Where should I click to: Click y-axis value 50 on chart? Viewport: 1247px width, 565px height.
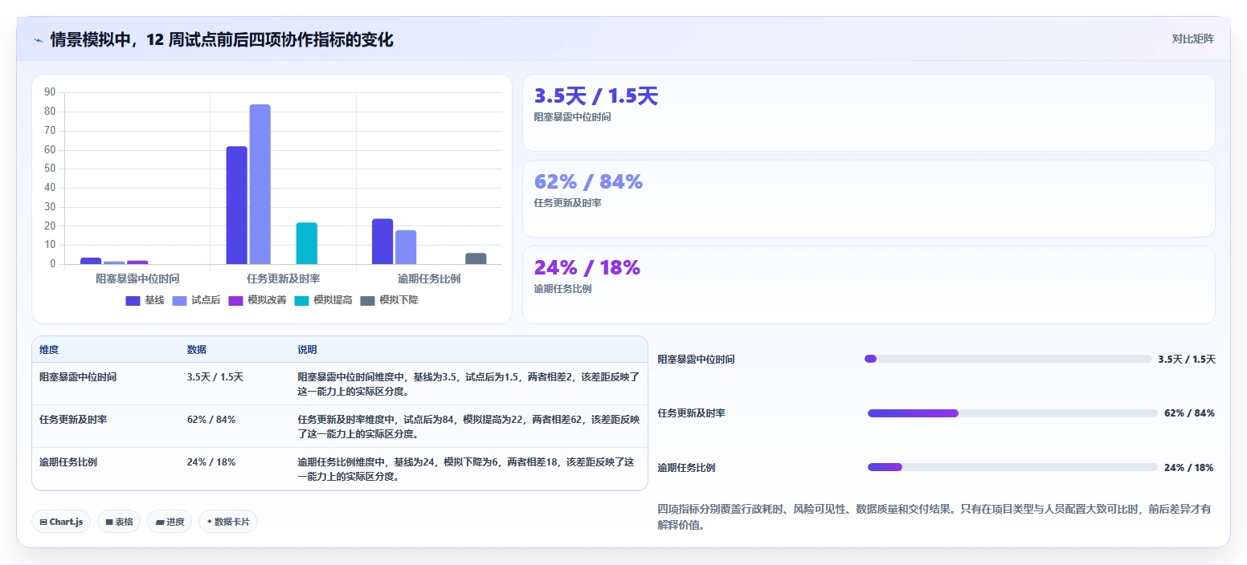[x=50, y=169]
